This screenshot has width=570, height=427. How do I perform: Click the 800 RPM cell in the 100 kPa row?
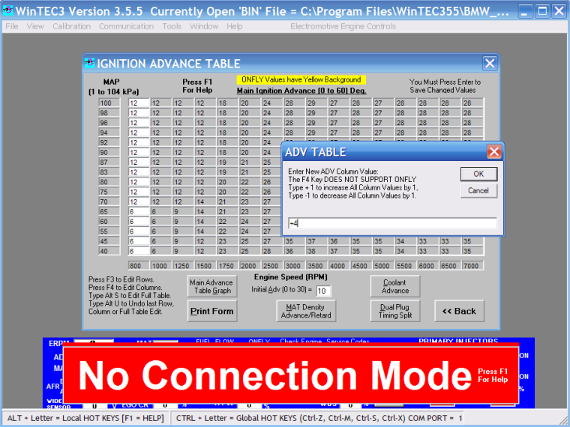pyautogui.click(x=139, y=103)
